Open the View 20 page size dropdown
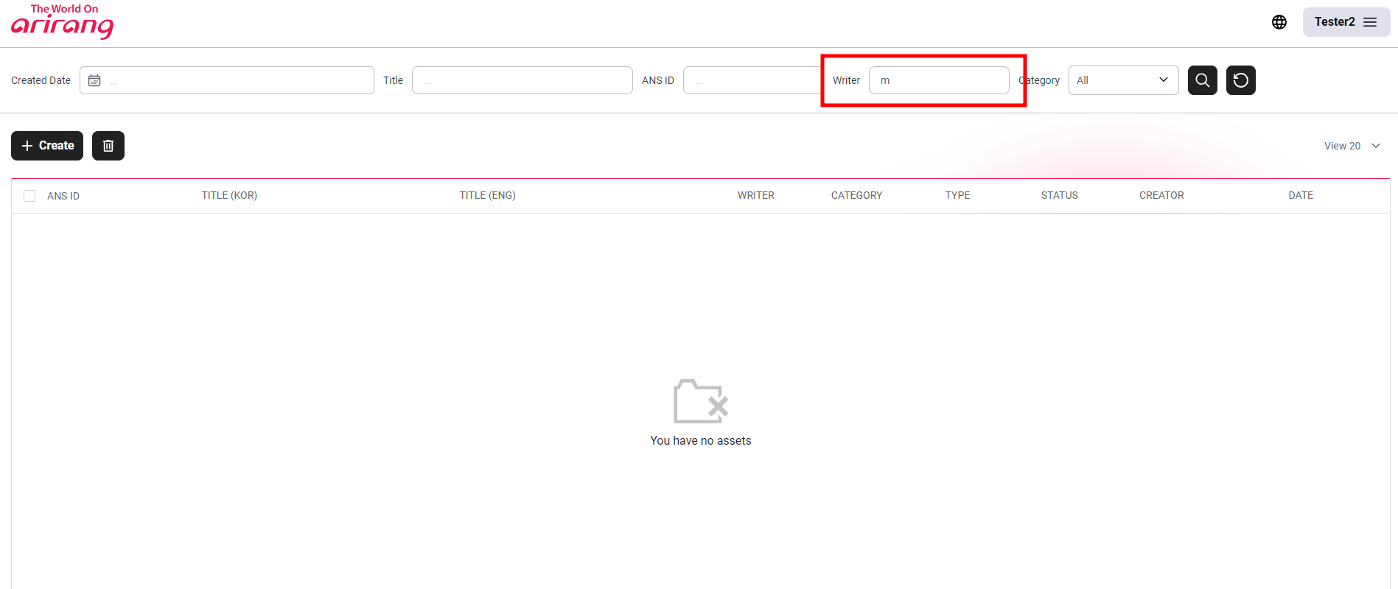 point(1352,146)
